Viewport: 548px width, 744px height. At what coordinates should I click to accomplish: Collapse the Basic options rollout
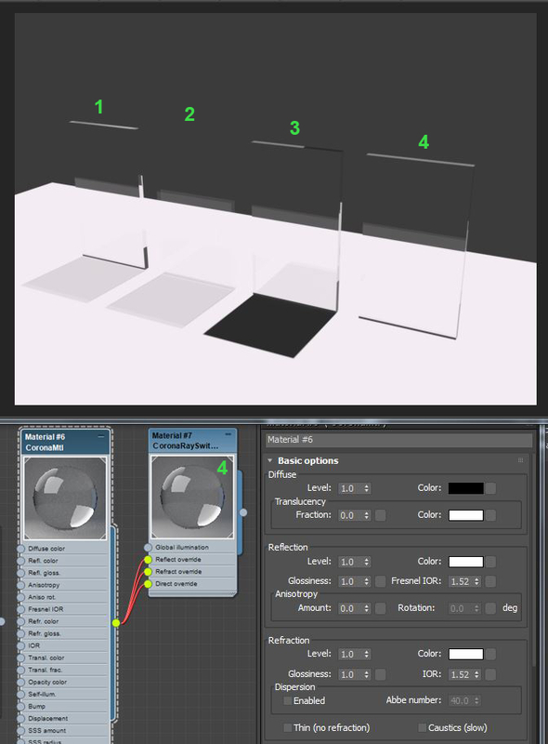(270, 460)
